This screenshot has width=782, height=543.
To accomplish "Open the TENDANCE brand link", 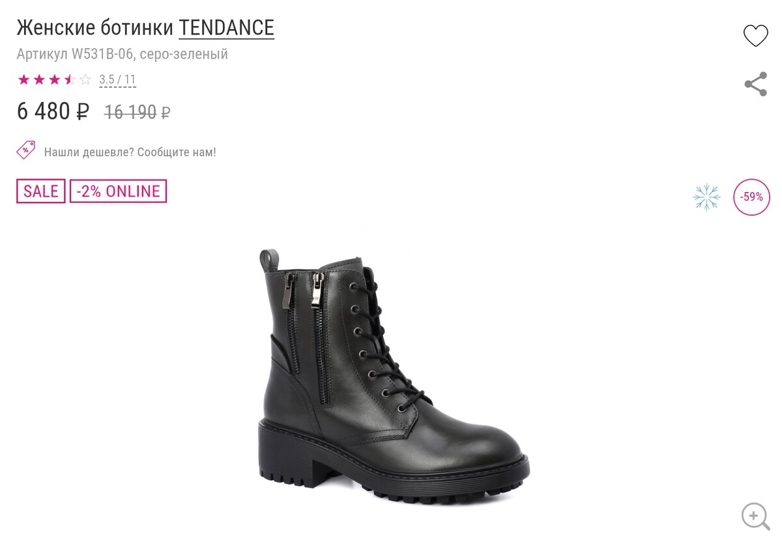I will (226, 28).
